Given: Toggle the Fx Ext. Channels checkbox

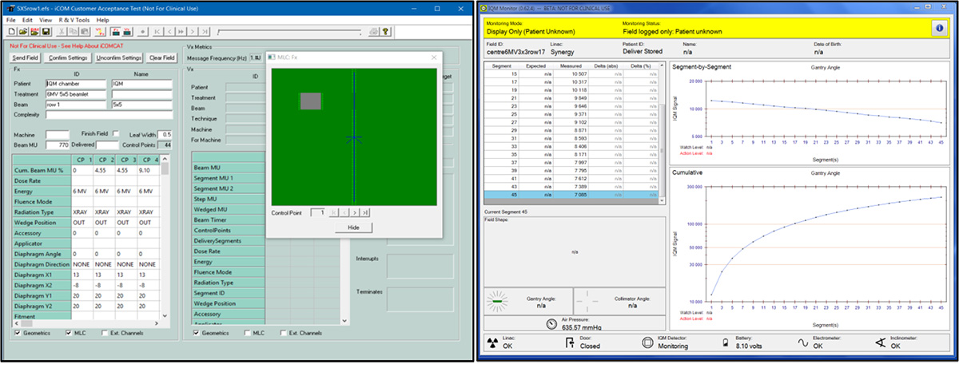Looking at the screenshot, I should 103,332.
